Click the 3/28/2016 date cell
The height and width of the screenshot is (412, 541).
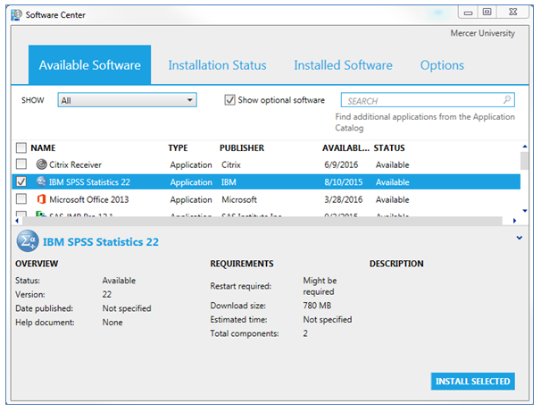tap(344, 199)
